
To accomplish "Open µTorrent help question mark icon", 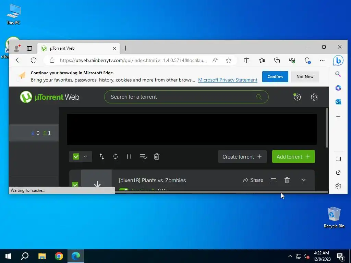I will tap(297, 97).
